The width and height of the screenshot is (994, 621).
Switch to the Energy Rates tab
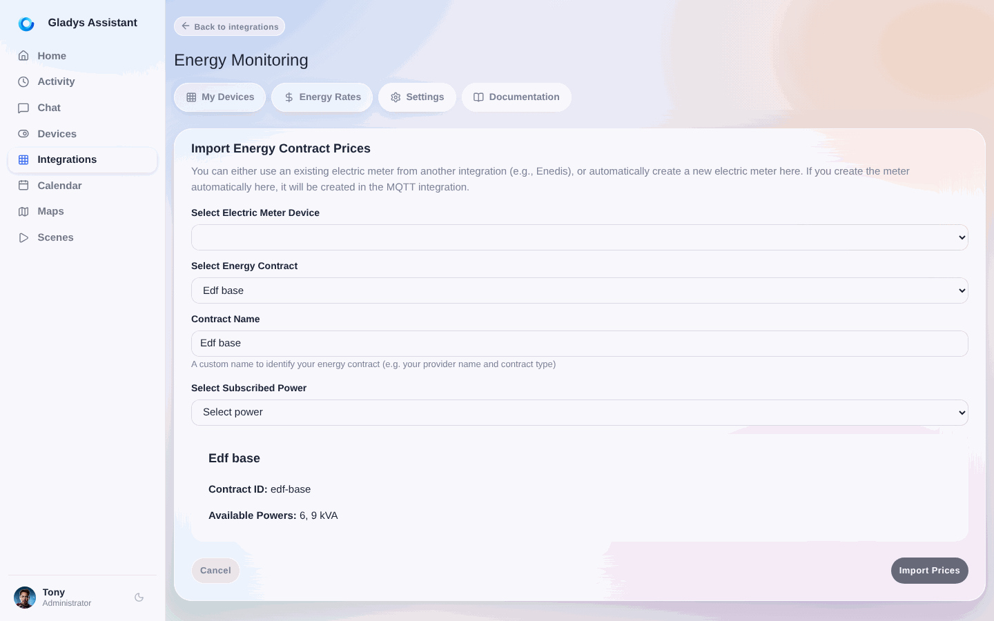tap(322, 97)
